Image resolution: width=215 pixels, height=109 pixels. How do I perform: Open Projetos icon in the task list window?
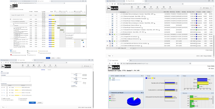[x=151, y=7]
